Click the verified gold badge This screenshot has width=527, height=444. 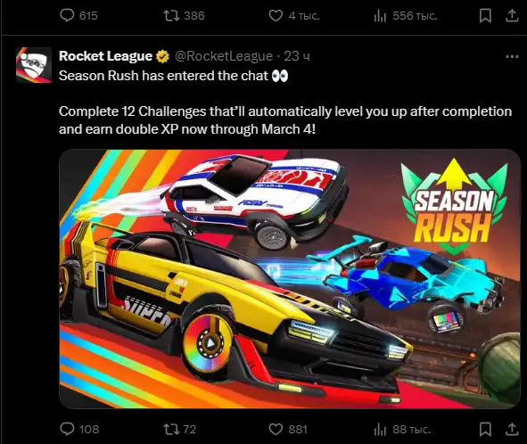(162, 56)
